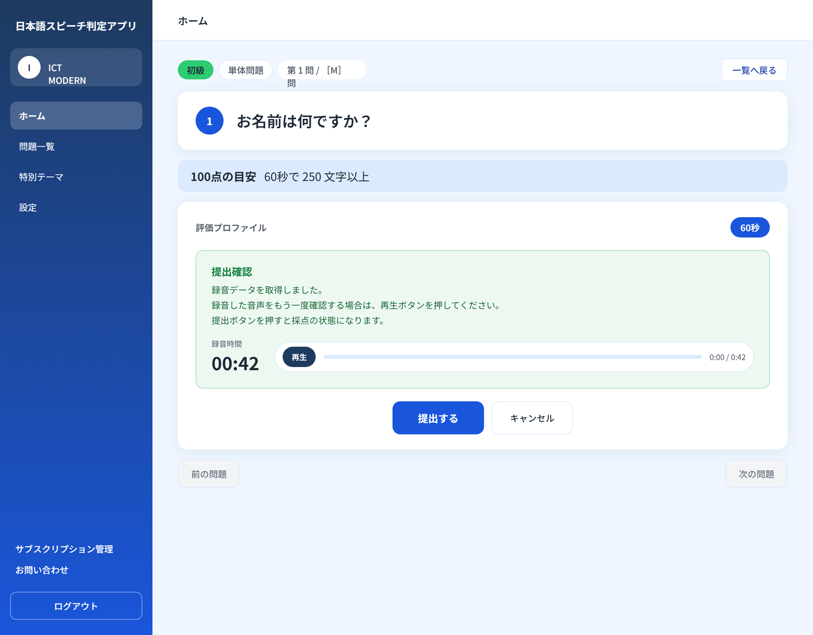
Task: Click the 00:42 recording time value
Action: pyautogui.click(x=235, y=363)
